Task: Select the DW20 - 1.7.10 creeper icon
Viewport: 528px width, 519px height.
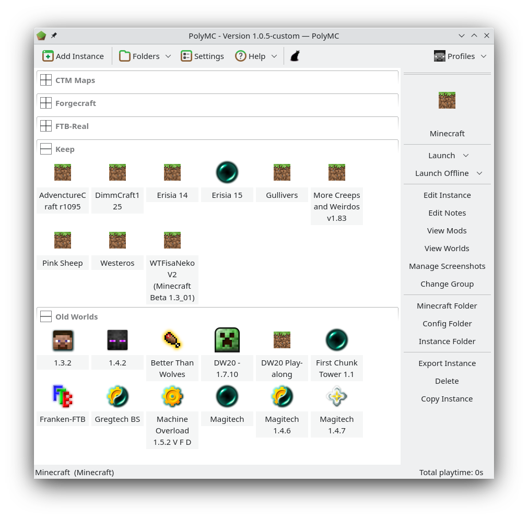Action: [x=227, y=340]
